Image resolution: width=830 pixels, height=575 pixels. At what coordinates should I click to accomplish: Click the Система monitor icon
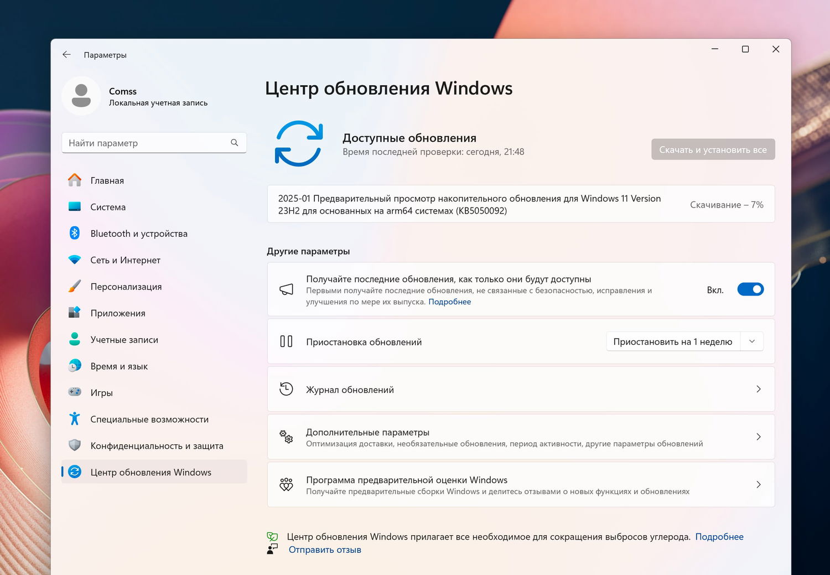tap(75, 206)
